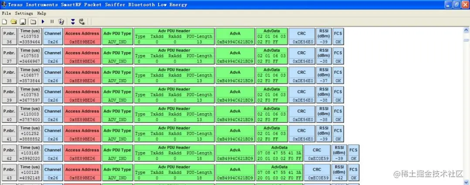
Task: Open the Settings menu
Action: [24, 13]
